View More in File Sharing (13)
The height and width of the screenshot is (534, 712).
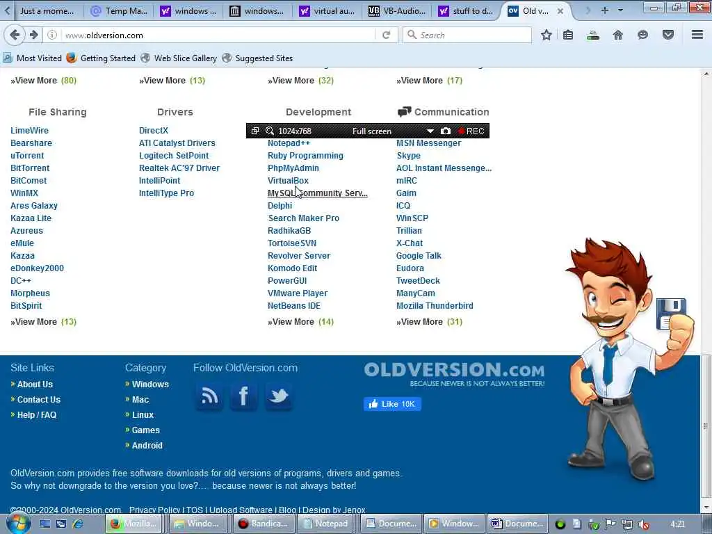coord(44,321)
